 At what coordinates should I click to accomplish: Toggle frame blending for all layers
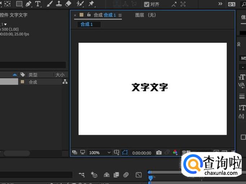tap(116, 175)
